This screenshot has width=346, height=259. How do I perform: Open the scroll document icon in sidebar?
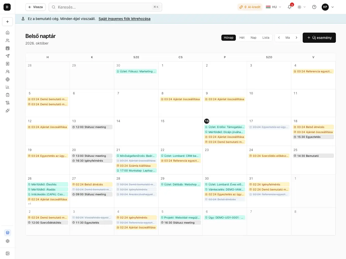8,103
